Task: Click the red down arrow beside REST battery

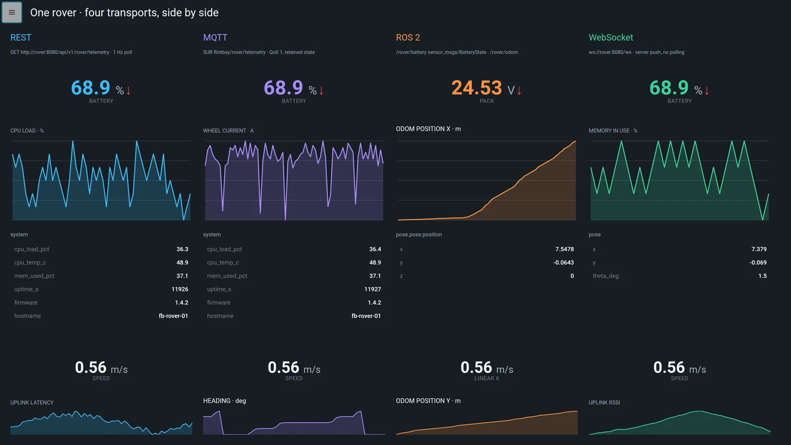Action: tap(129, 90)
